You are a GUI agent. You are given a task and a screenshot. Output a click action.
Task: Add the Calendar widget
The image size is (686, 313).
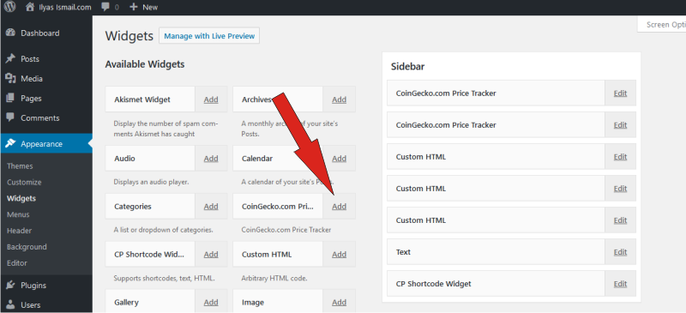pos(339,159)
